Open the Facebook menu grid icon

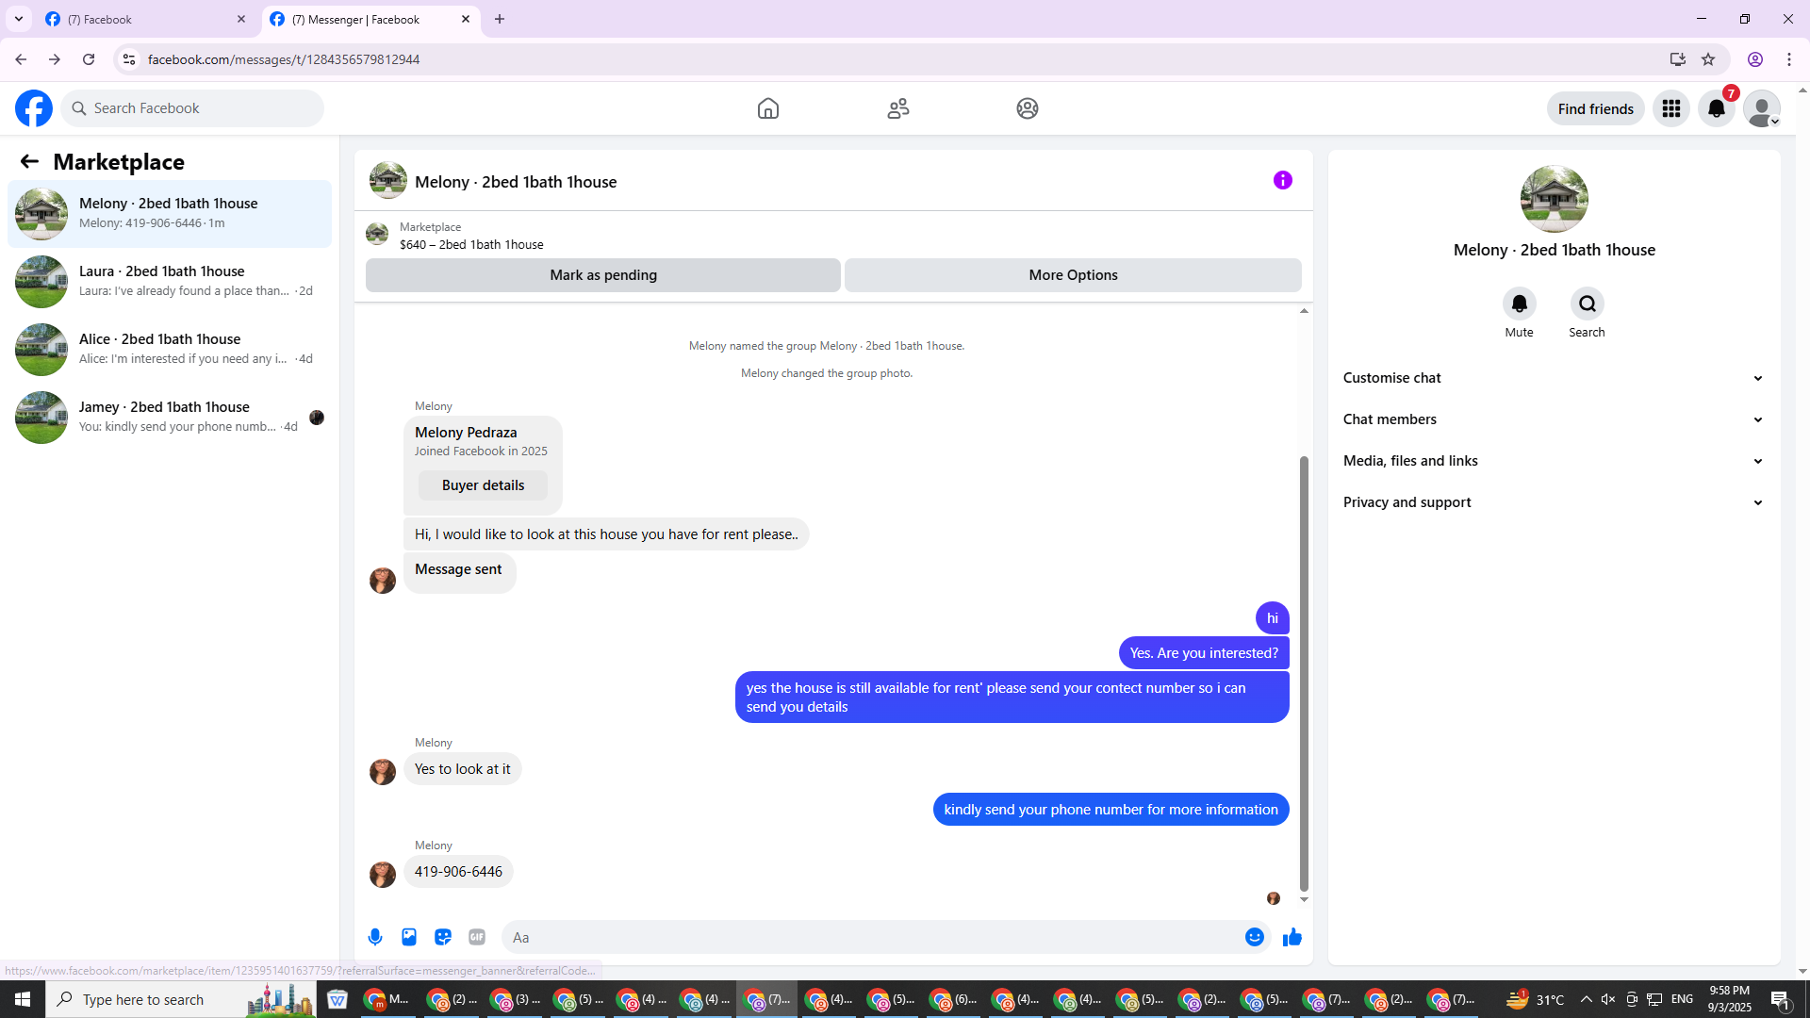tap(1671, 108)
